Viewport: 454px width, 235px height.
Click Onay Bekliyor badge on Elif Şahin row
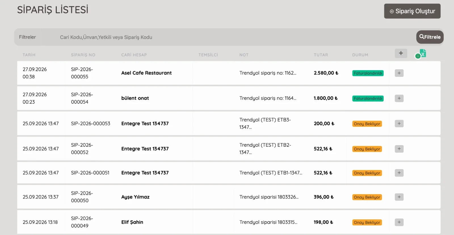point(367,223)
